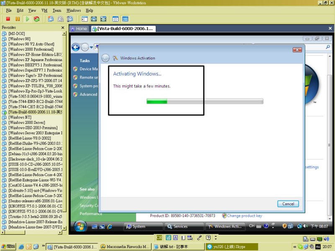Click the Show Desktop quick launch icon in Vista

click(94, 227)
